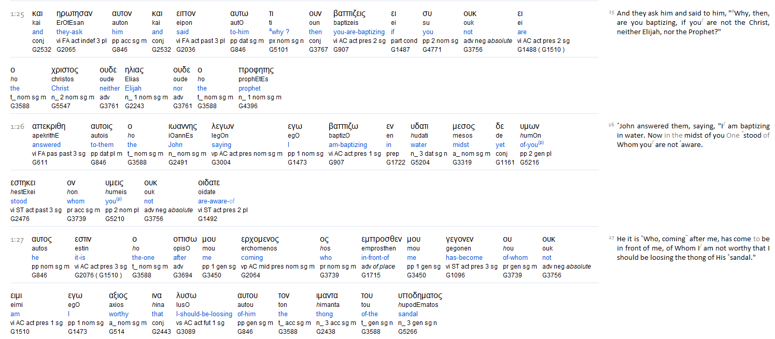Screen dimensions: 775x339
Task: Select the 1:26 verse reference label
Action: (18, 127)
